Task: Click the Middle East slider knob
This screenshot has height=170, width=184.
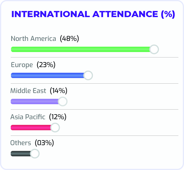Action: [x=63, y=102]
